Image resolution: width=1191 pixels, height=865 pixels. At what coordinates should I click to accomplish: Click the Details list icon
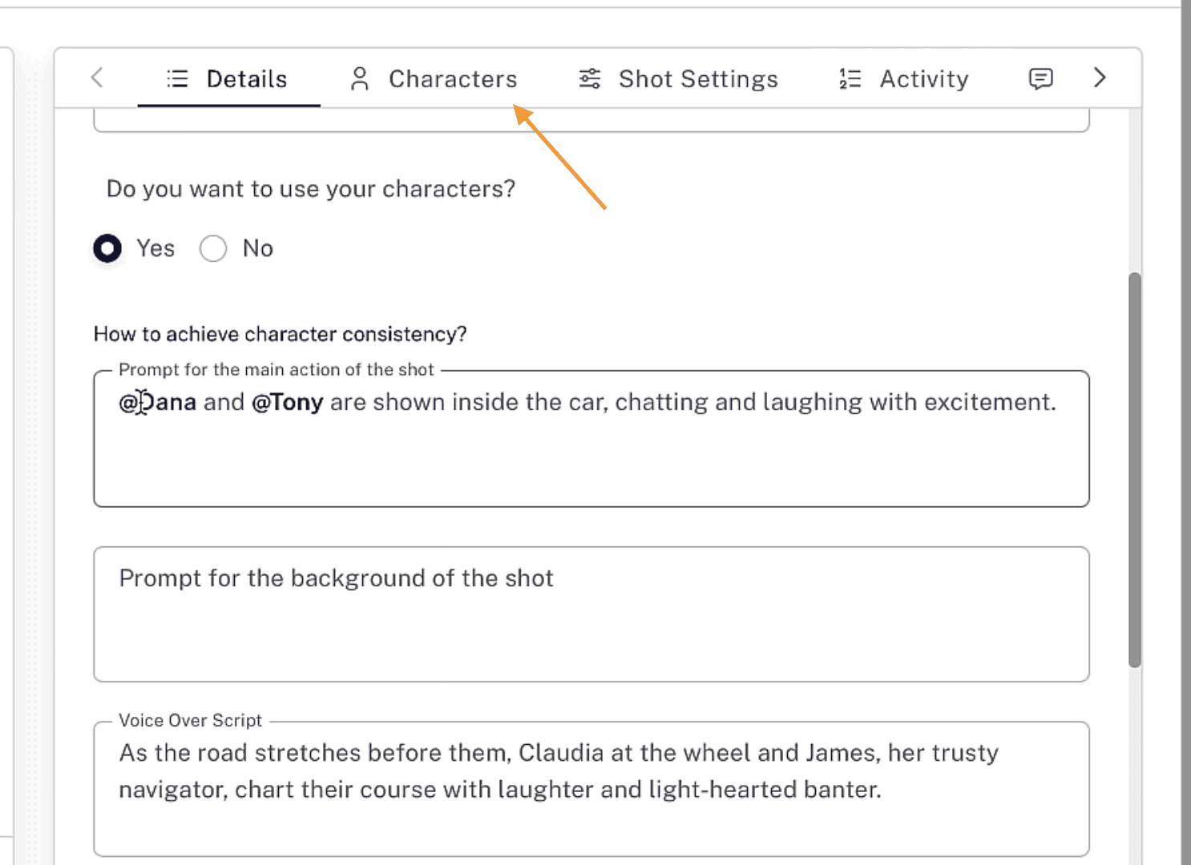(x=177, y=78)
